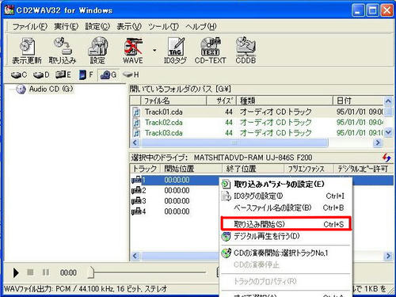Viewport: 396px width, 297px height.
Task: Select drive E in the drive bar
Action: [x=63, y=75]
